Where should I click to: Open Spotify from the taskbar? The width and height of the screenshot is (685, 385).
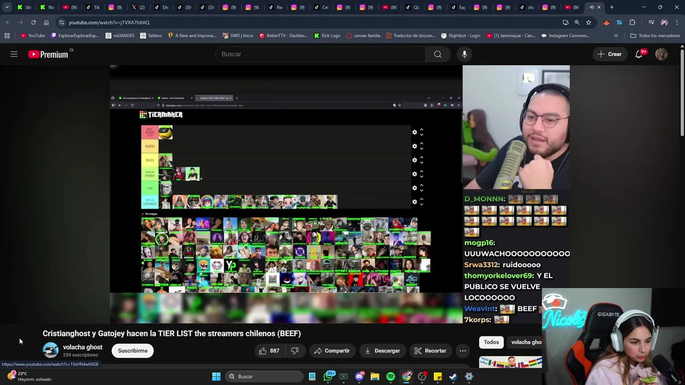point(391,376)
